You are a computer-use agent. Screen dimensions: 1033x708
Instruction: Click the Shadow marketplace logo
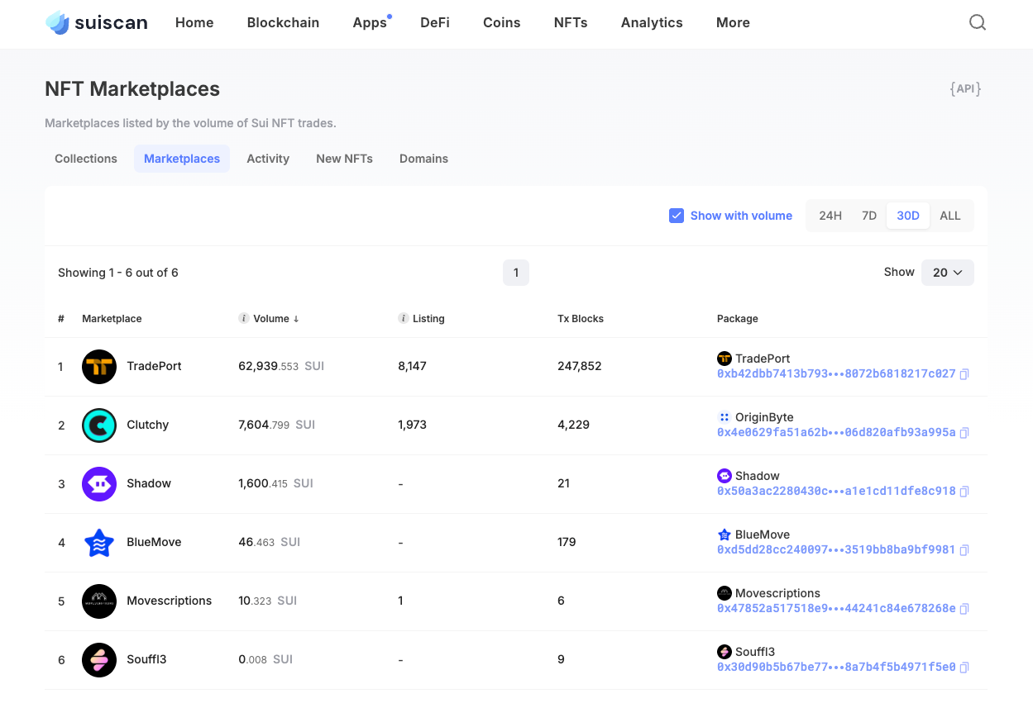point(99,483)
